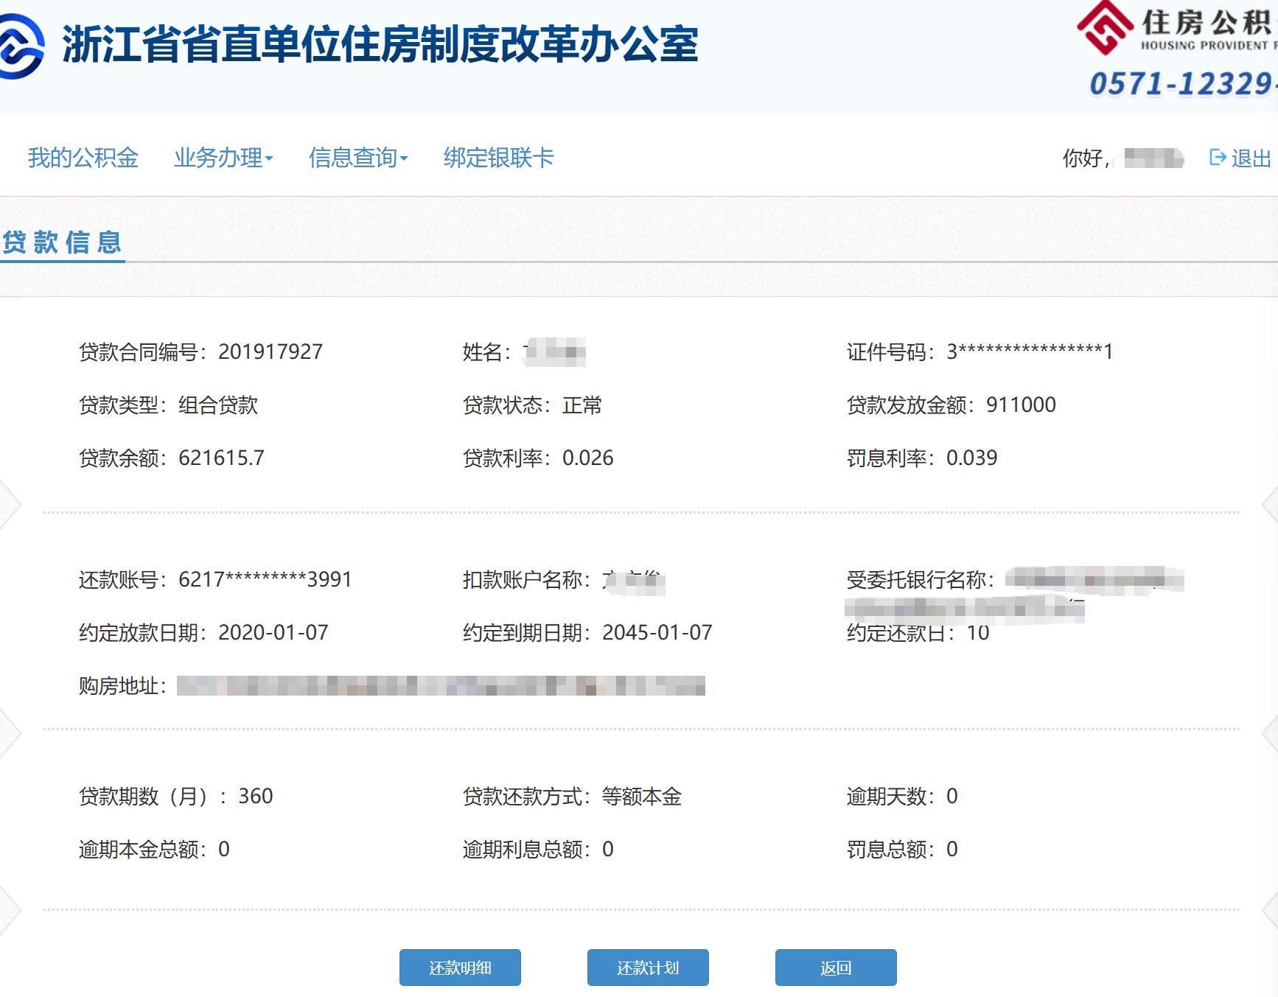Click the 受委托银行名称 label

(921, 579)
